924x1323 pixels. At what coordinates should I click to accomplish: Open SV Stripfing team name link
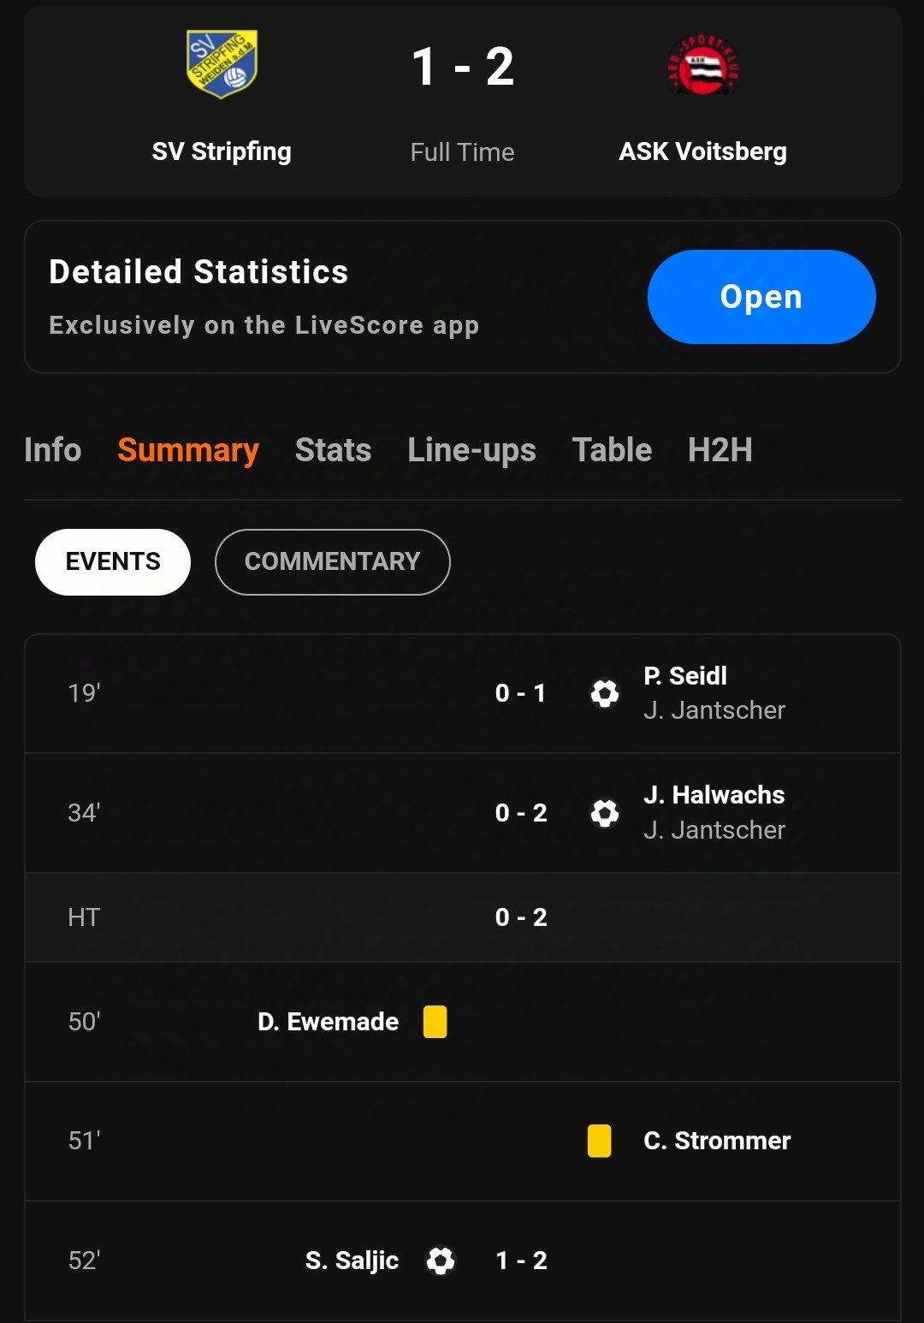[x=222, y=151]
